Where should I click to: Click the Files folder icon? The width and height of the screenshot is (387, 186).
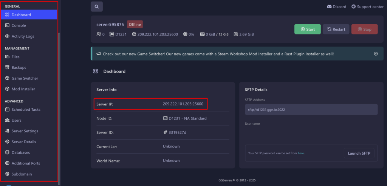pyautogui.click(x=8, y=57)
